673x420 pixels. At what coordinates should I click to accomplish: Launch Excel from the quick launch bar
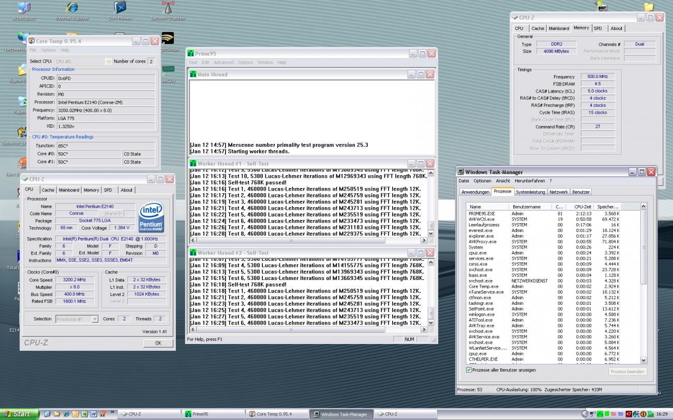84,414
